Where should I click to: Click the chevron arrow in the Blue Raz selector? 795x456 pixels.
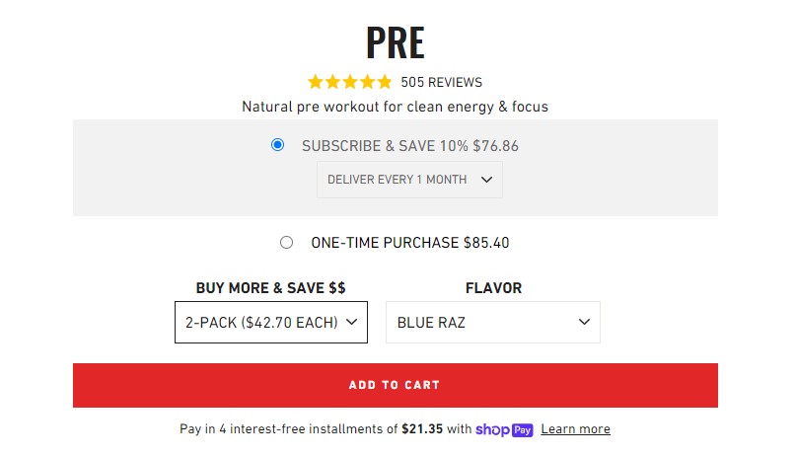point(584,322)
